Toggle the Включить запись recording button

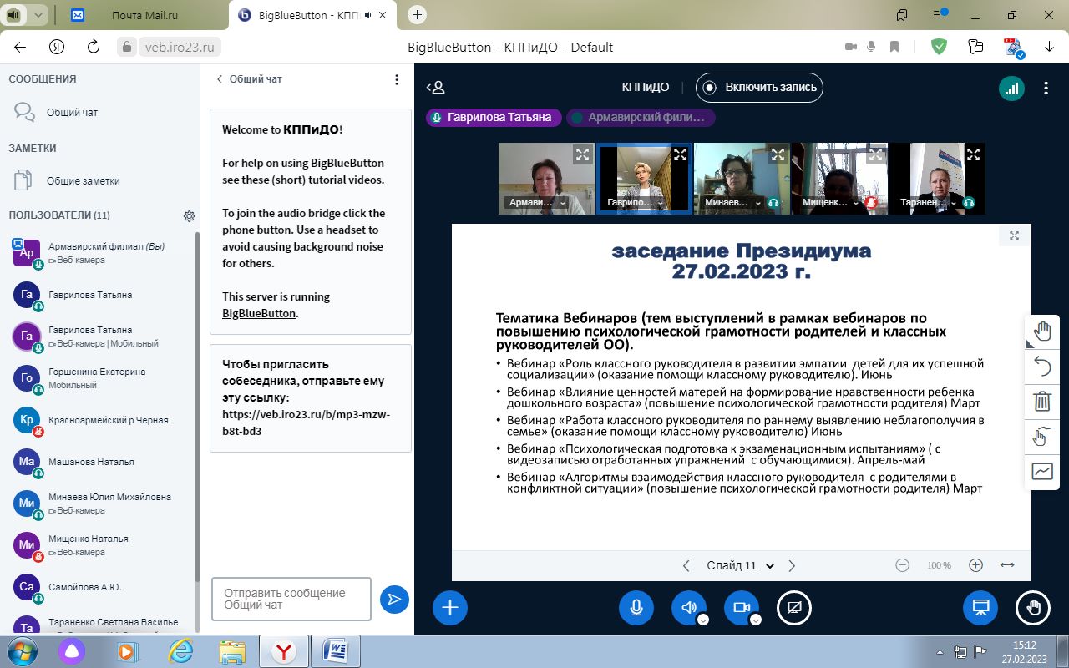(760, 88)
